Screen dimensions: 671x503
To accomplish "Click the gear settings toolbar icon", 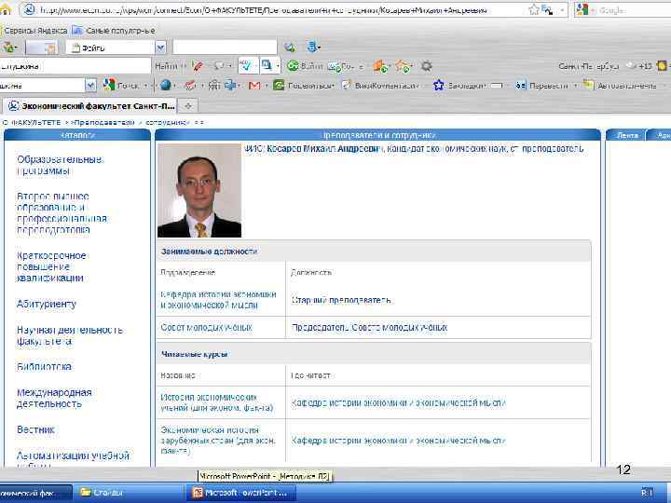I will 426,66.
